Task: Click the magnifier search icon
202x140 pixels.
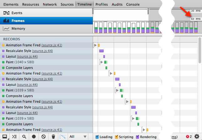Action: (x=24, y=137)
